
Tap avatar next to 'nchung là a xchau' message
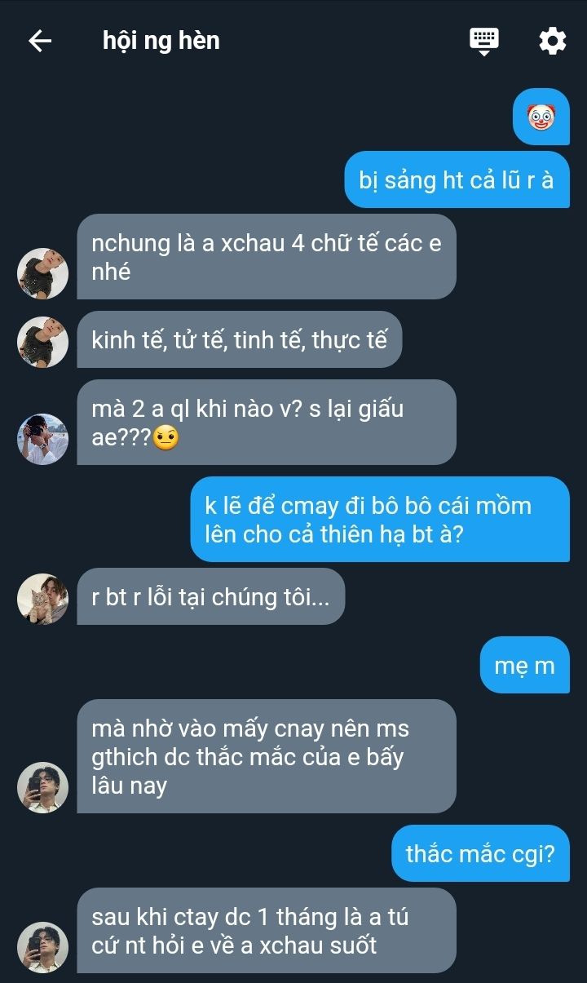(42, 273)
